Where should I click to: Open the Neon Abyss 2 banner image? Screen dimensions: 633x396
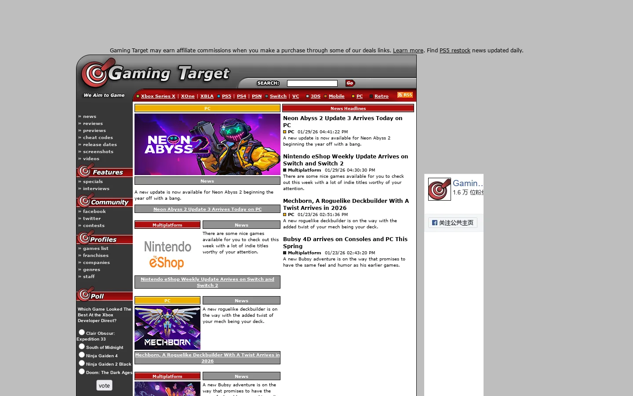tap(207, 144)
